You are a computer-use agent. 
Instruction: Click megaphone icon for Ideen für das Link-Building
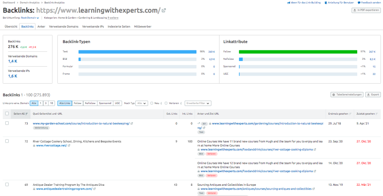(x=289, y=3)
